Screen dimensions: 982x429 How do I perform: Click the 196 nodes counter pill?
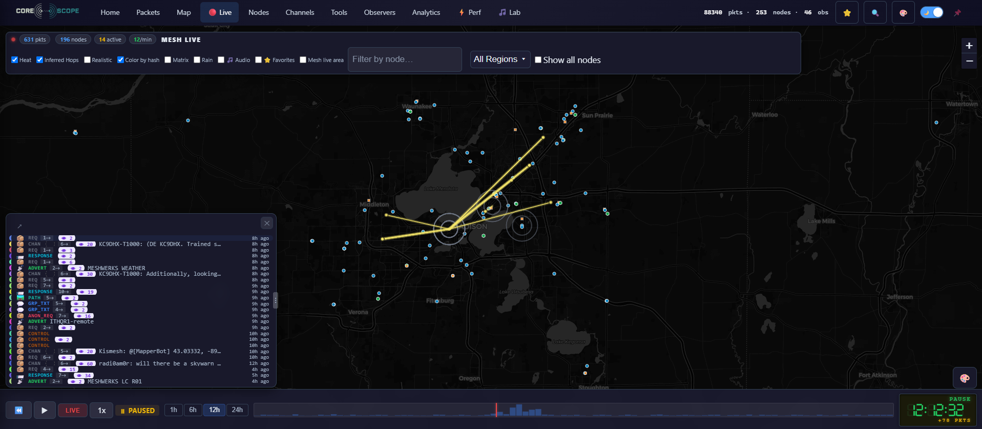(x=73, y=39)
